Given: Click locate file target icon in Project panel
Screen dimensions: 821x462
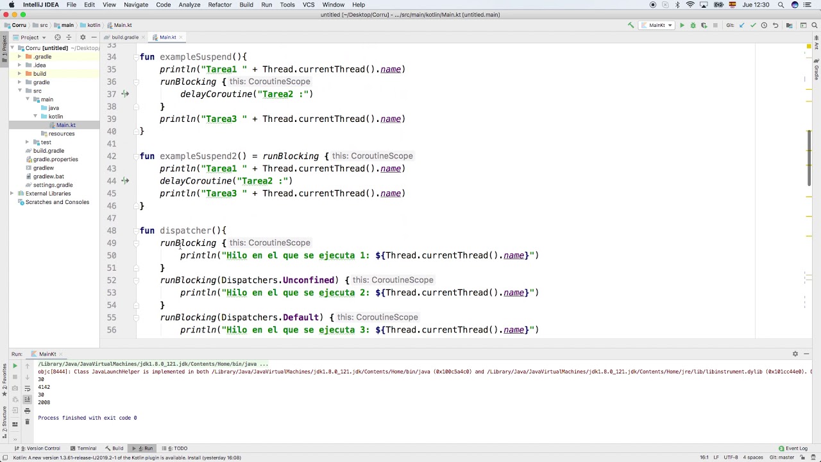Looking at the screenshot, I should [x=57, y=37].
